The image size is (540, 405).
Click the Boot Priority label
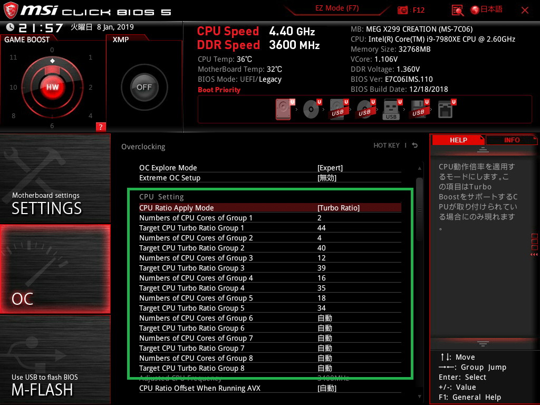point(219,90)
